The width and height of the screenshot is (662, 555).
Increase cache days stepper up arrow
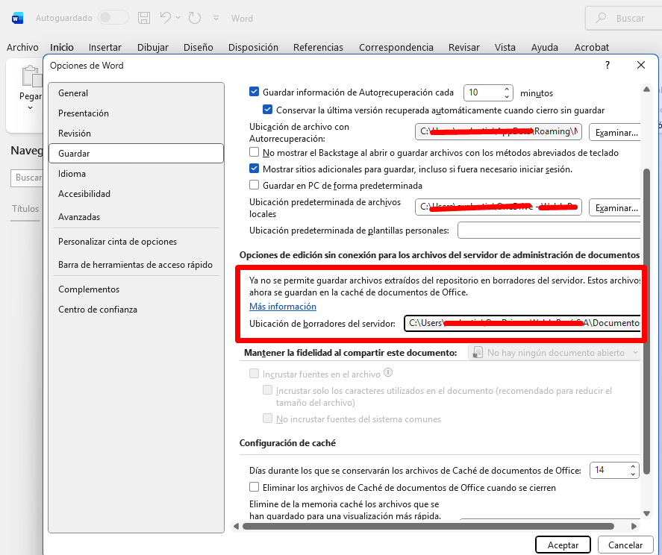(632, 466)
